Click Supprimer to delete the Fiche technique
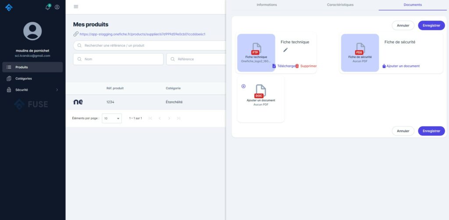 coord(306,66)
